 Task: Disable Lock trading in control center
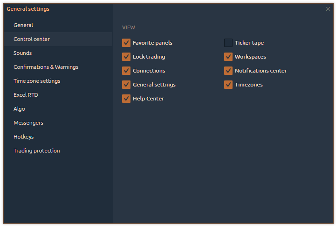tap(126, 57)
